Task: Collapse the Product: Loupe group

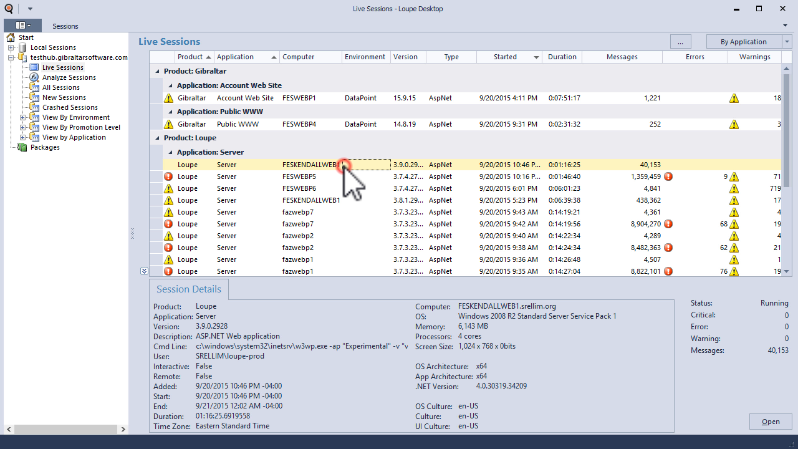Action: tap(156, 138)
